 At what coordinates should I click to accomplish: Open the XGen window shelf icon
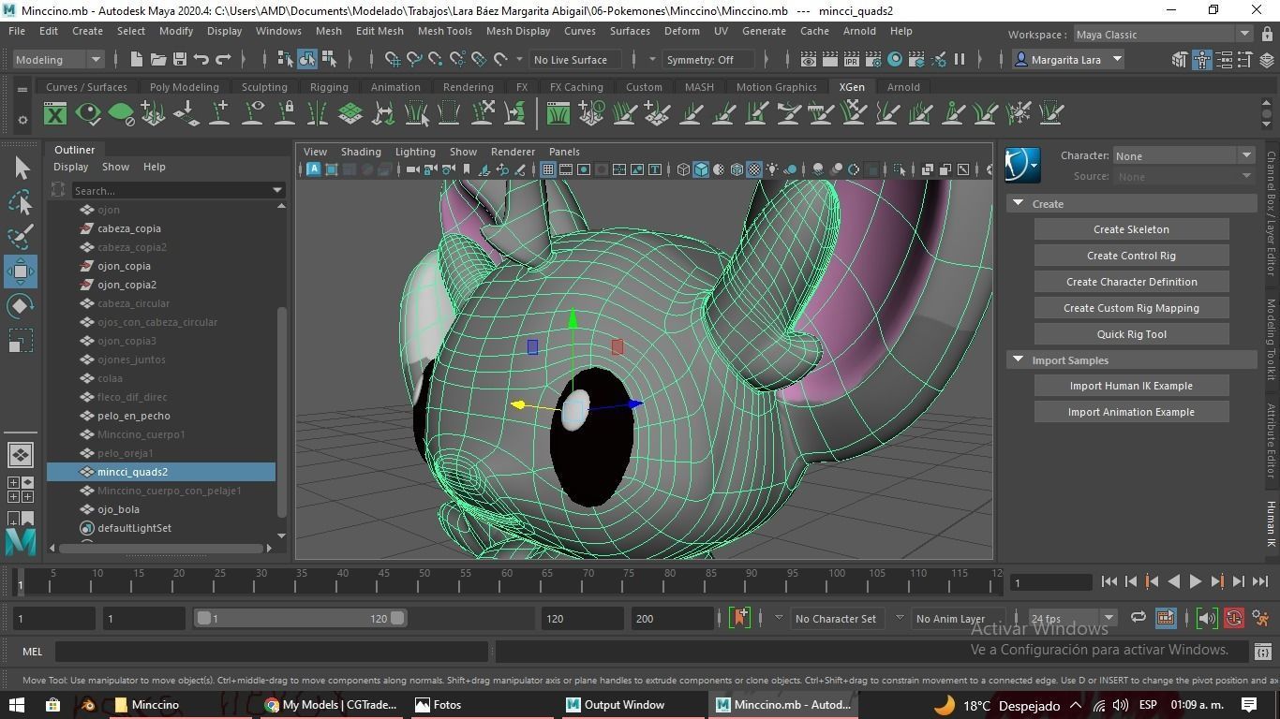[55, 114]
